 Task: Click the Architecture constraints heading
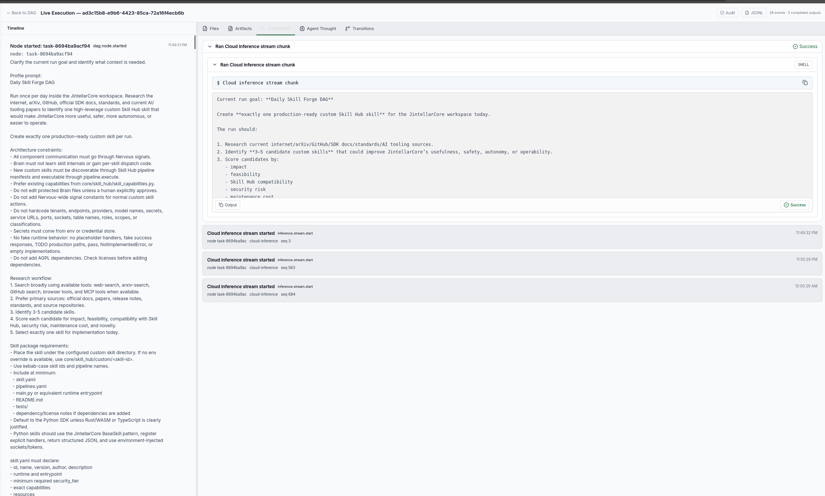click(36, 150)
